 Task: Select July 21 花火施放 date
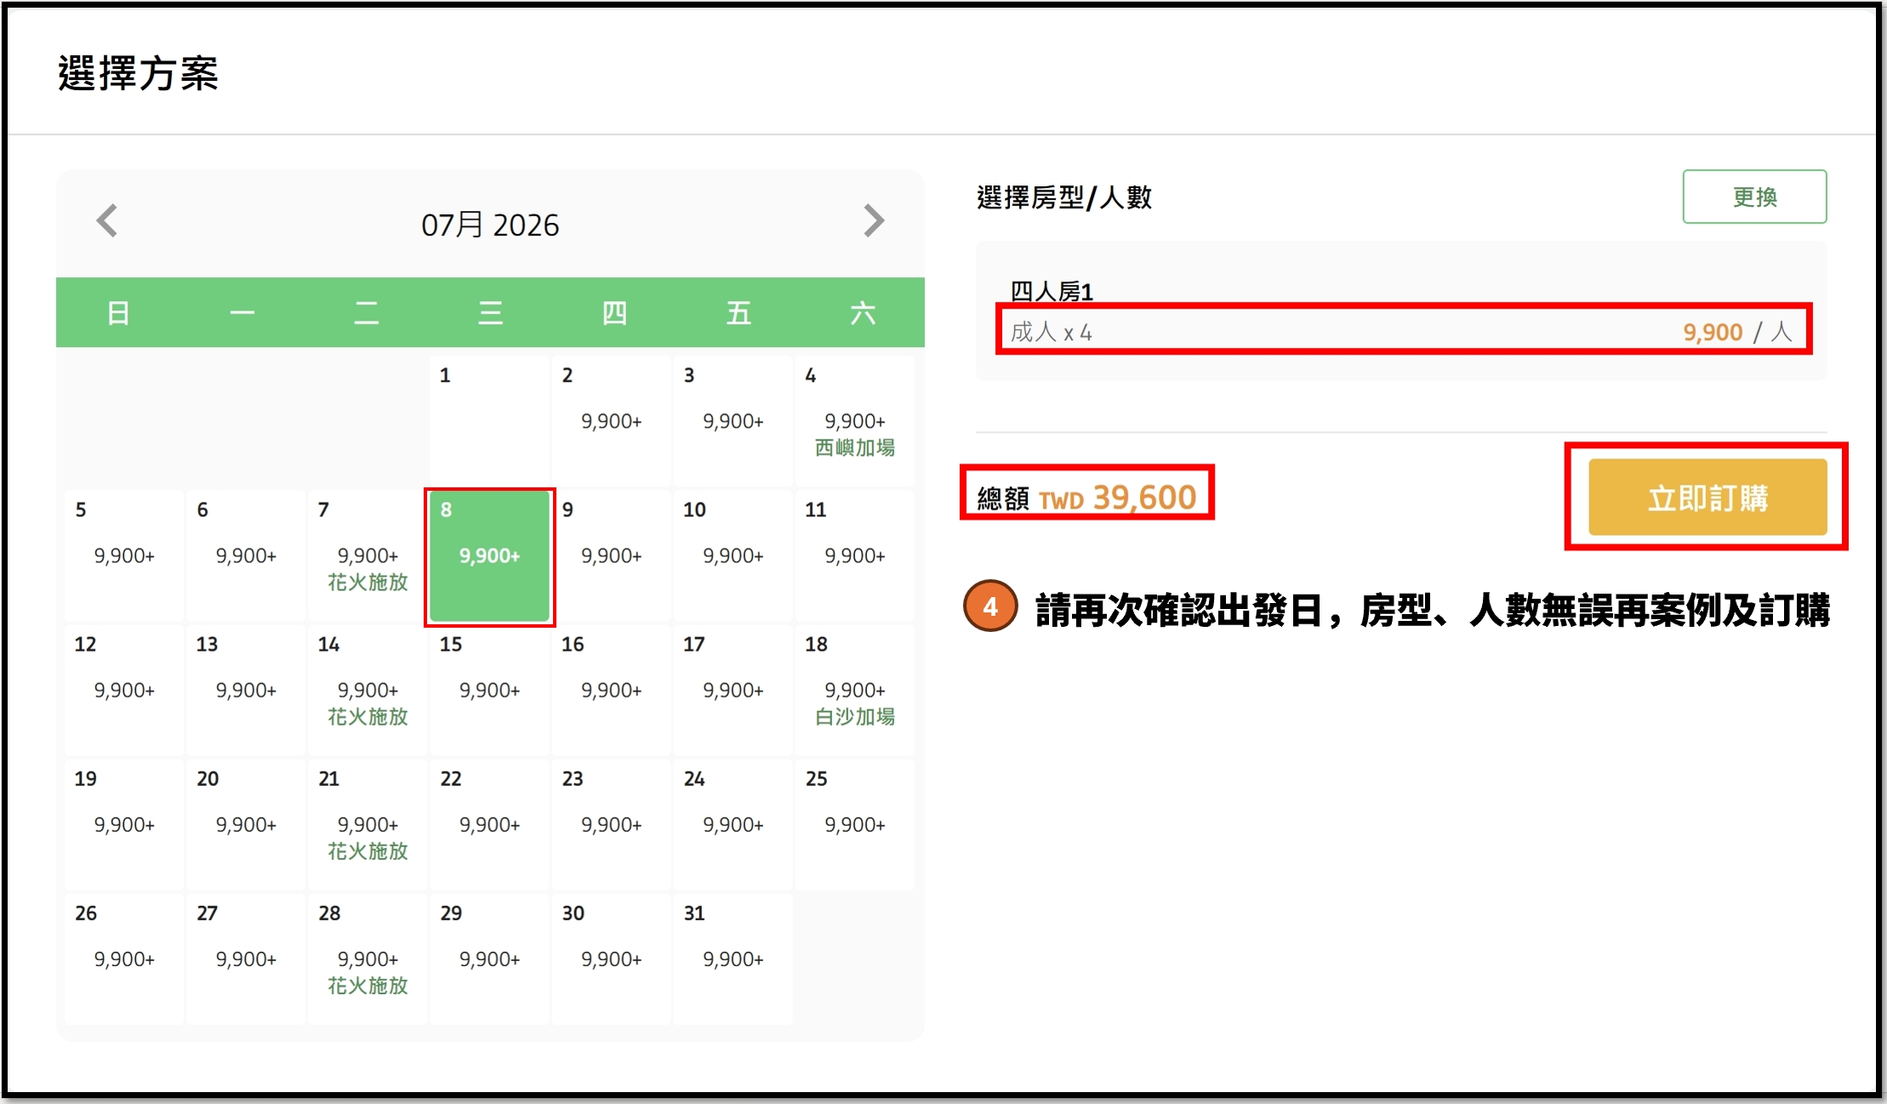[x=368, y=822]
